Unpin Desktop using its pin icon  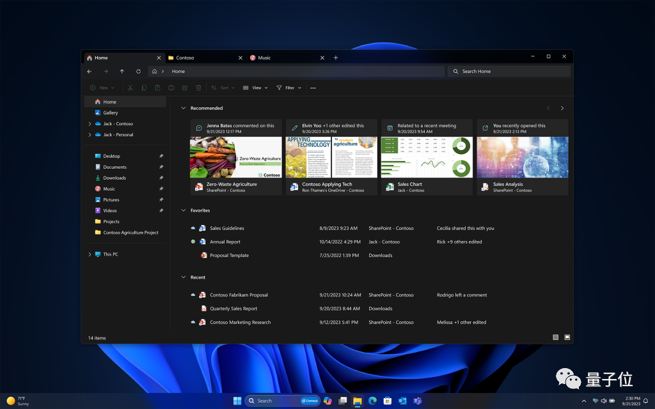[161, 156]
